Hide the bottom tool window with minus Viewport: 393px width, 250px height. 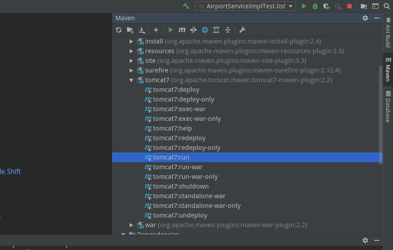(x=376, y=240)
